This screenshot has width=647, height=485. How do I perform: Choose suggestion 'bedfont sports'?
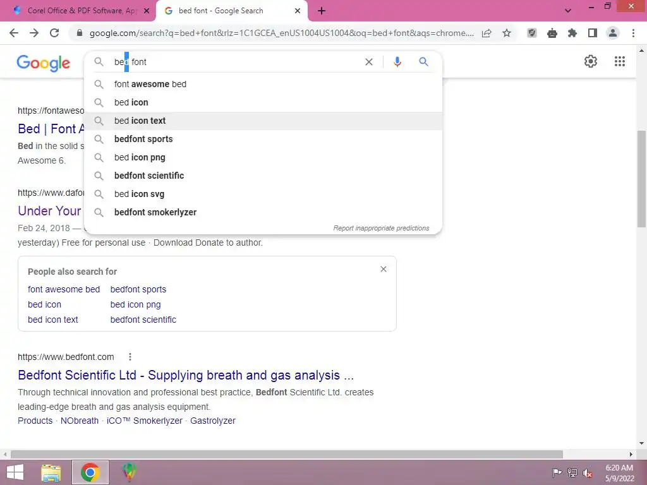coord(263,139)
